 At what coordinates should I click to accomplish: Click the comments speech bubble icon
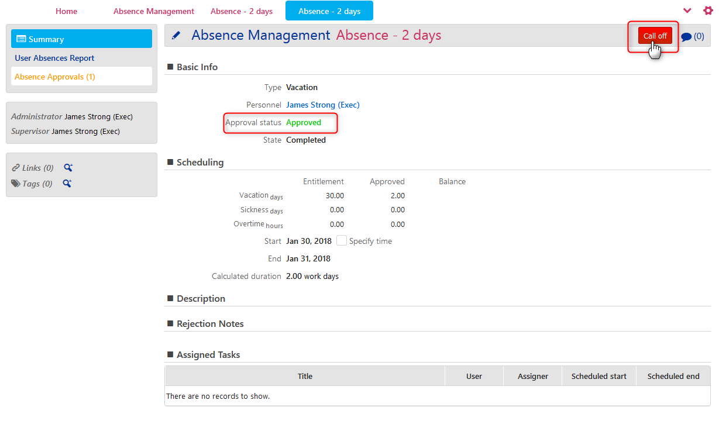[x=685, y=36]
